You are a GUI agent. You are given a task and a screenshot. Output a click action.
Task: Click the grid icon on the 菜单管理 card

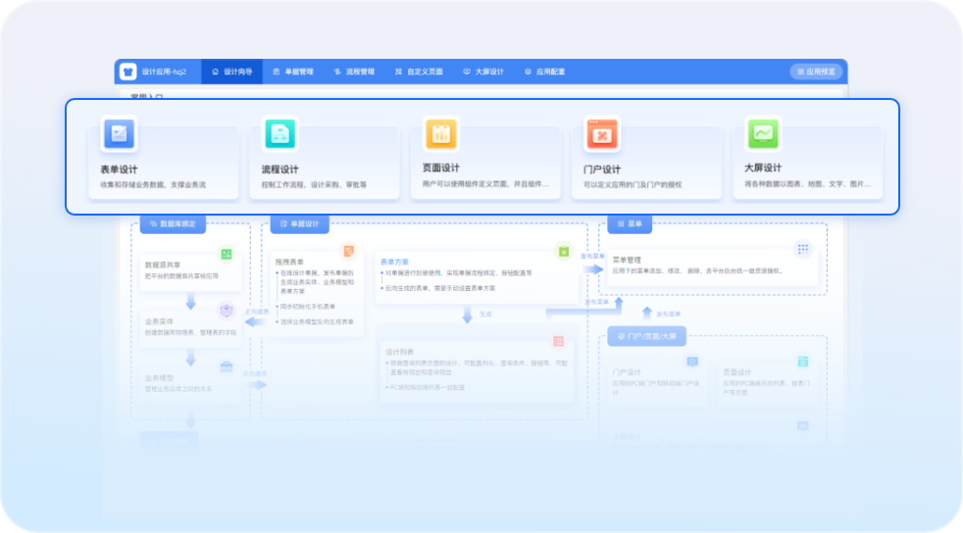(x=803, y=249)
